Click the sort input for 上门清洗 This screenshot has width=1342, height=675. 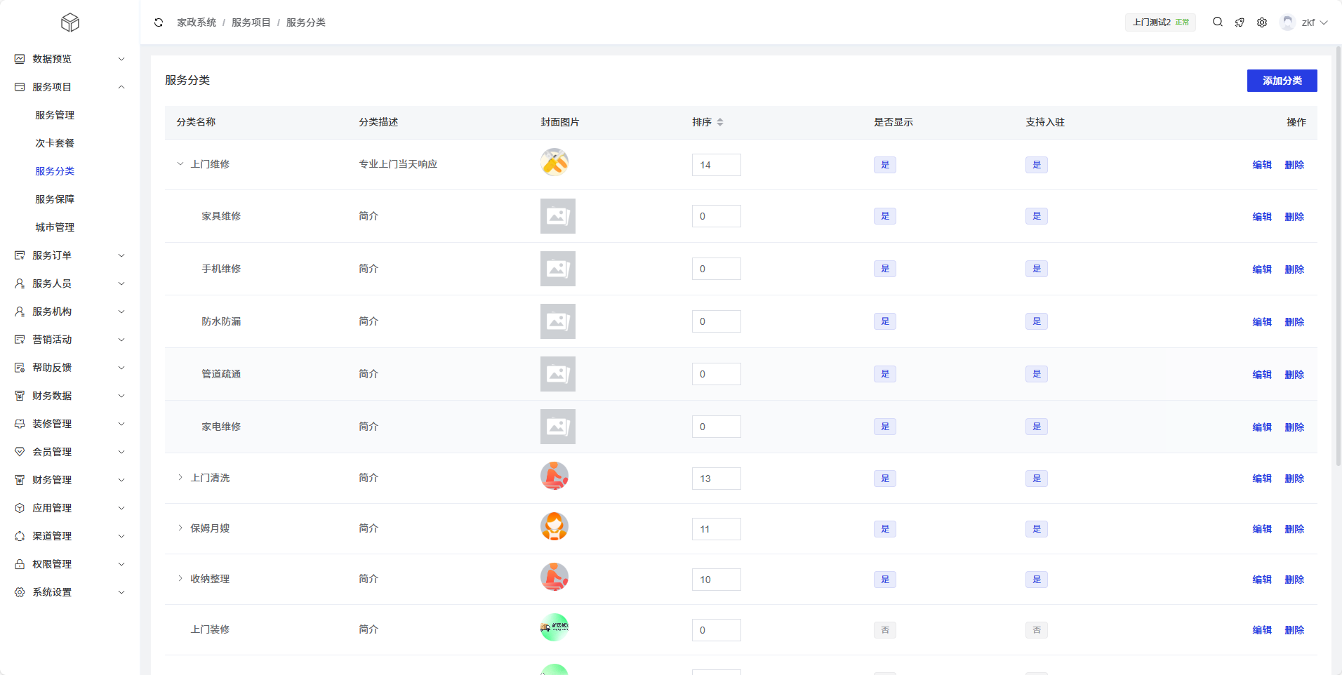point(716,479)
